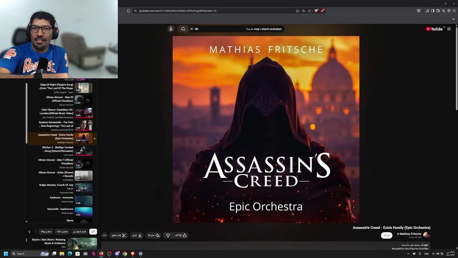Click the Subscribe button beside Mathias Fritsche
458x258 pixels.
[386, 235]
